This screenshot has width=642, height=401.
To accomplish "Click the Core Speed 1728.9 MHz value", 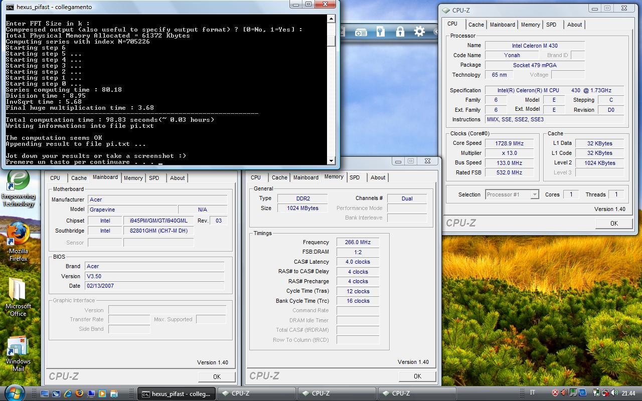I will (509, 143).
